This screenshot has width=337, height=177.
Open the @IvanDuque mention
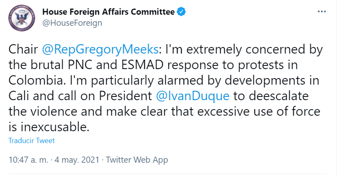click(x=192, y=96)
